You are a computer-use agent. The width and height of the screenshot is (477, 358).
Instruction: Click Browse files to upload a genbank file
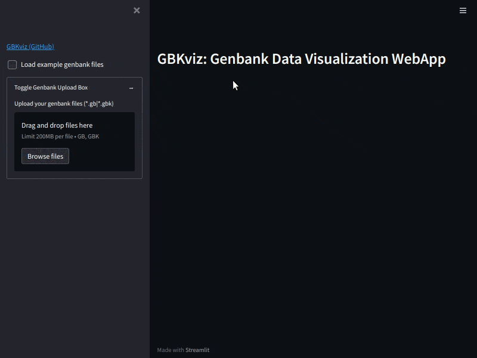pos(45,156)
